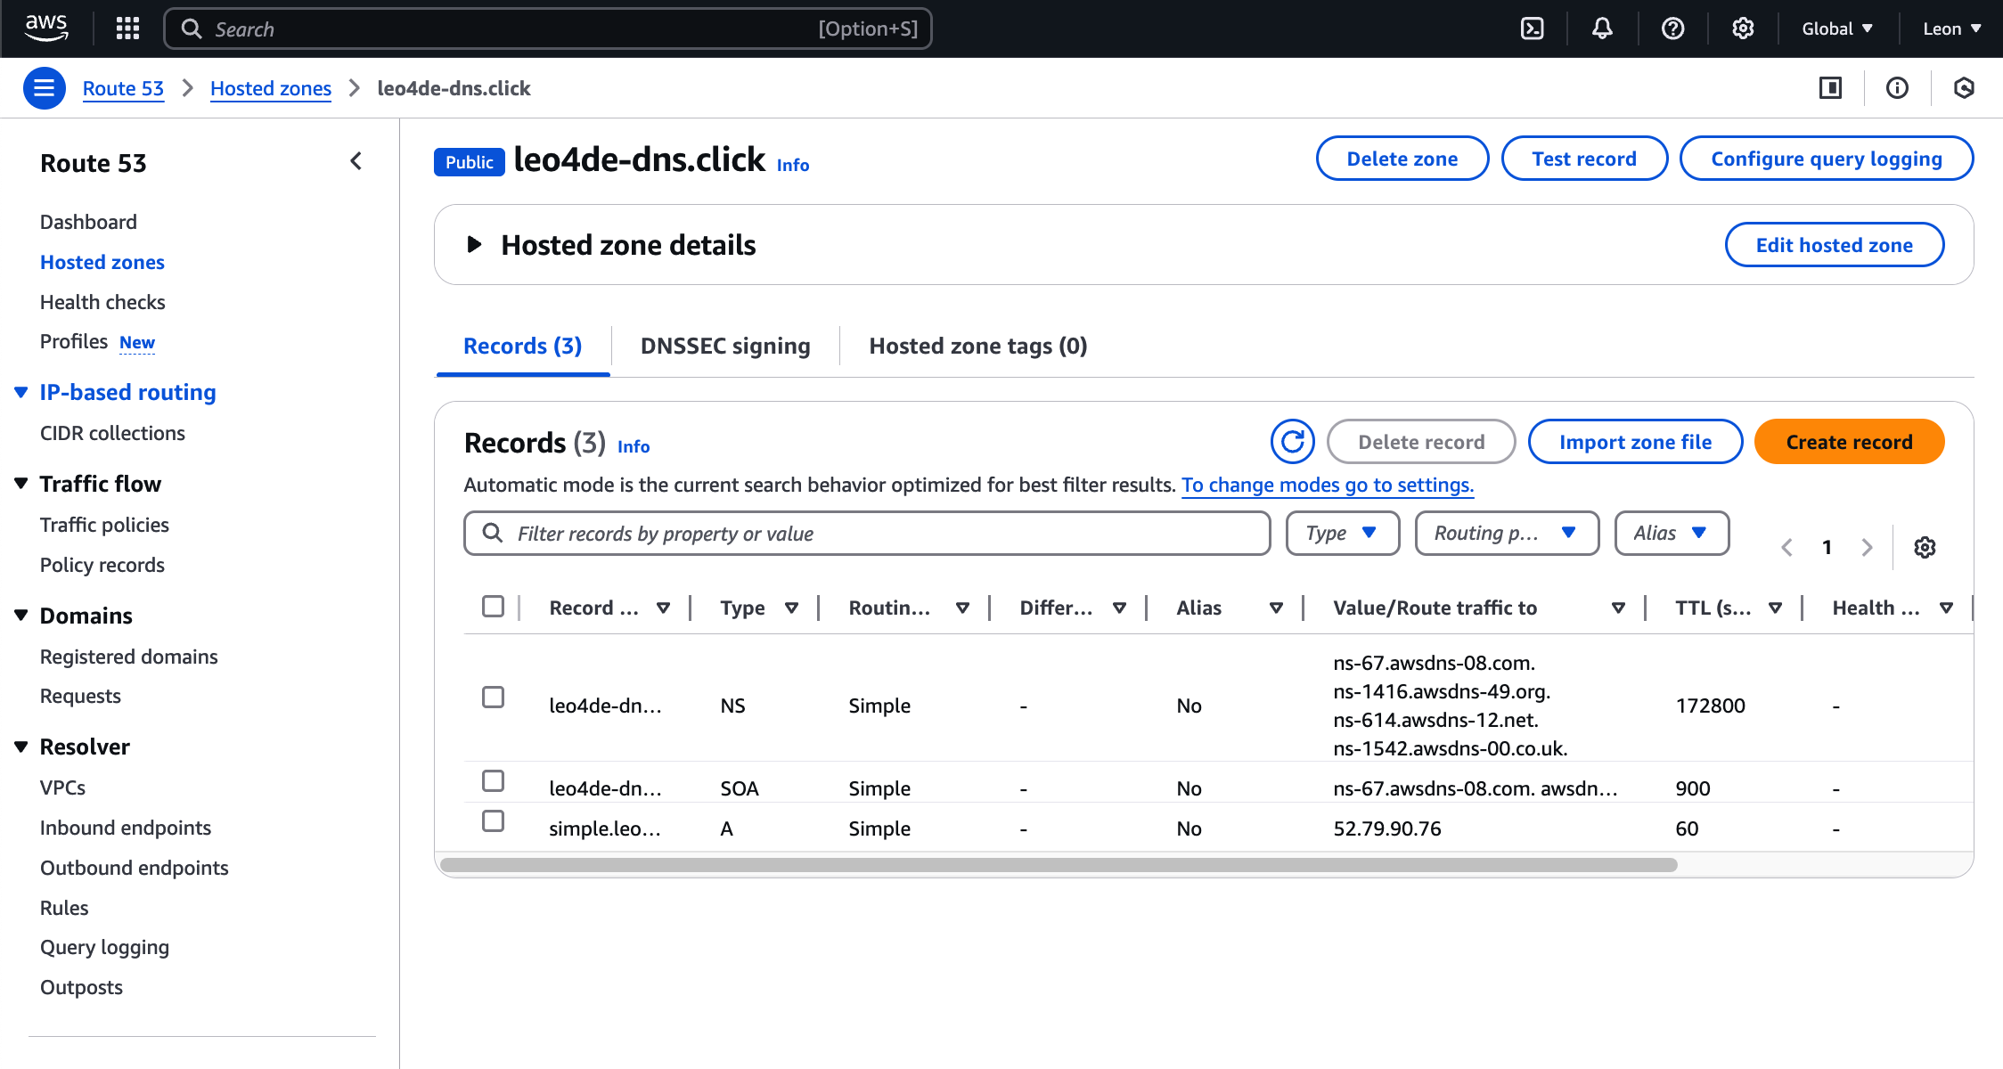This screenshot has width=2003, height=1069.
Task: Launch the CloudShell terminal icon
Action: [x=1532, y=29]
